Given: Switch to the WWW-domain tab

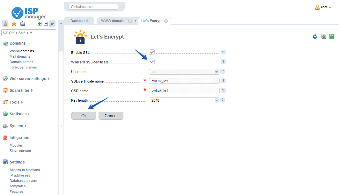Looking at the screenshot, I should (114, 21).
